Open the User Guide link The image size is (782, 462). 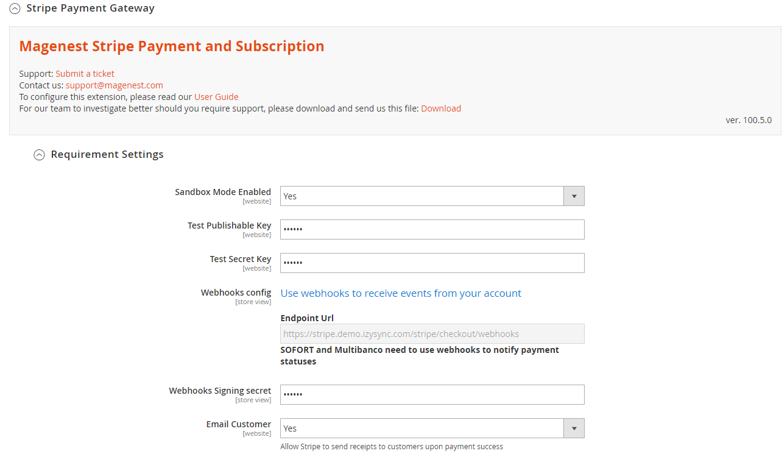click(216, 97)
